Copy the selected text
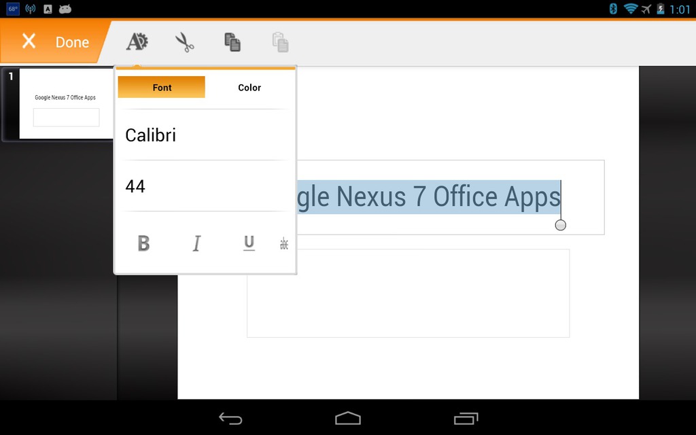 pos(232,42)
